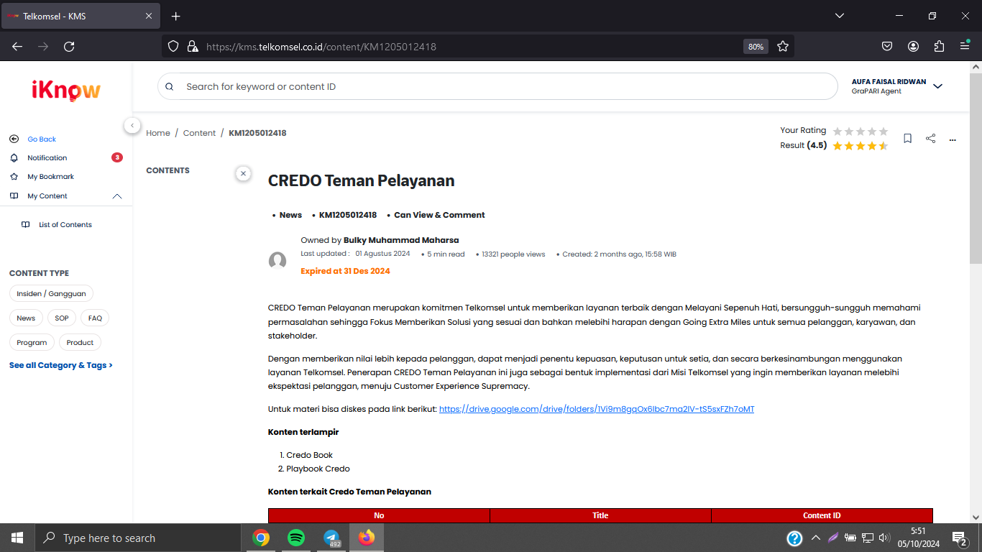Click the My Content book icon

point(14,196)
